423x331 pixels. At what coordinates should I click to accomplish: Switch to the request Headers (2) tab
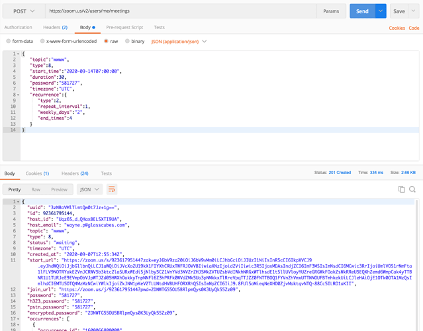click(x=56, y=27)
